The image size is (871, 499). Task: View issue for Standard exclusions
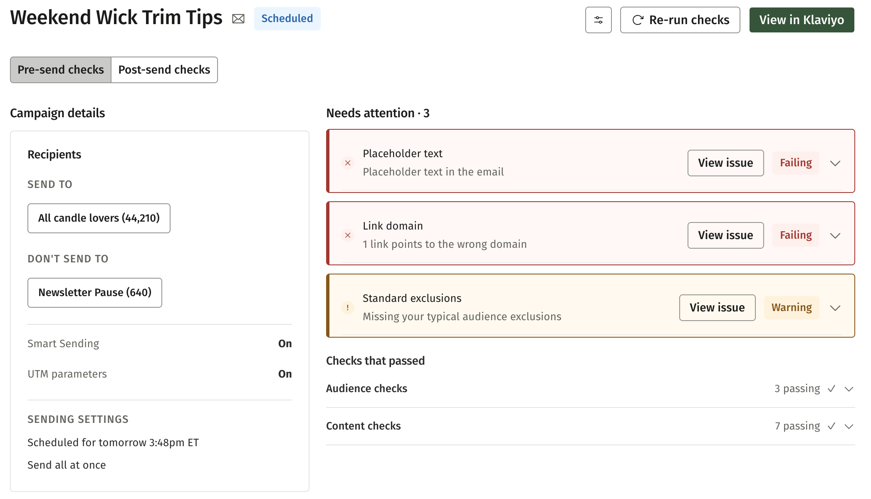pyautogui.click(x=717, y=308)
